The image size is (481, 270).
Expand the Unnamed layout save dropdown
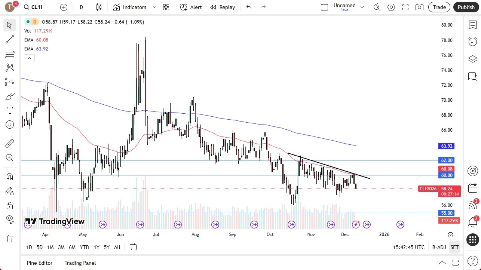361,7
